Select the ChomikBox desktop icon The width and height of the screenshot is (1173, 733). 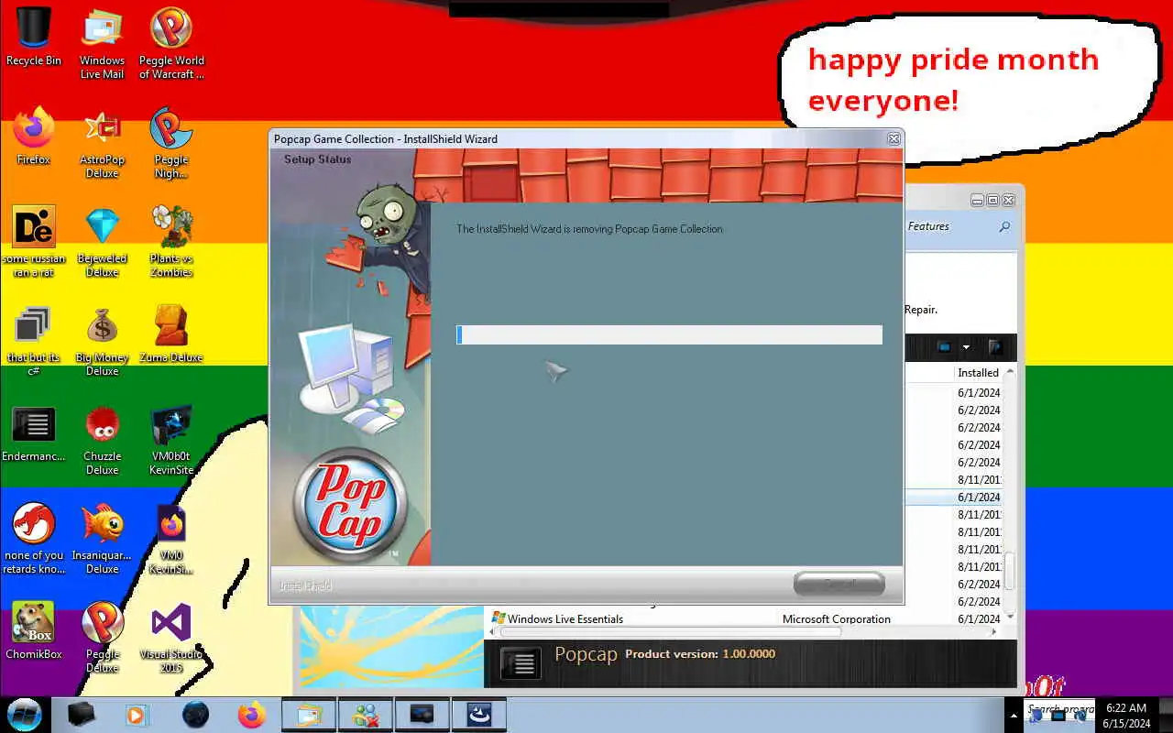34,630
